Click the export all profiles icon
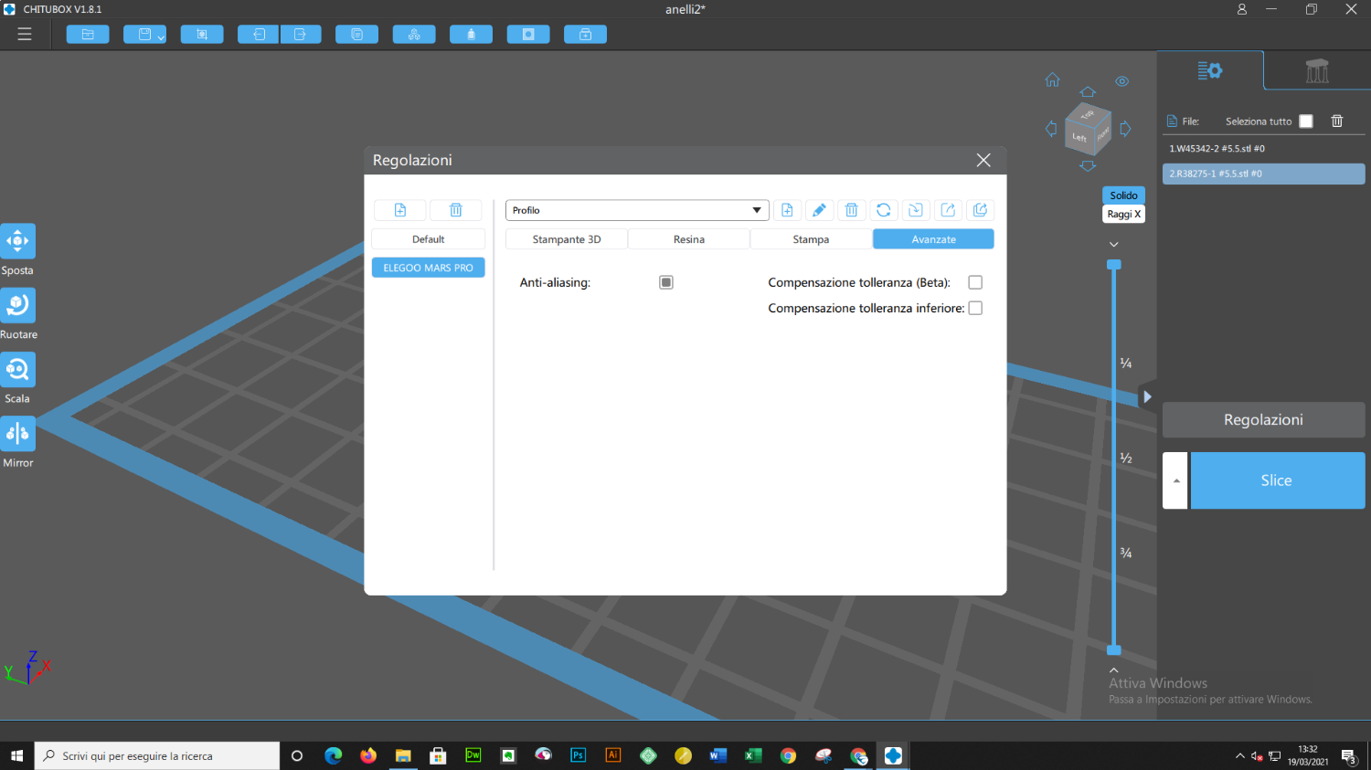 pos(981,210)
